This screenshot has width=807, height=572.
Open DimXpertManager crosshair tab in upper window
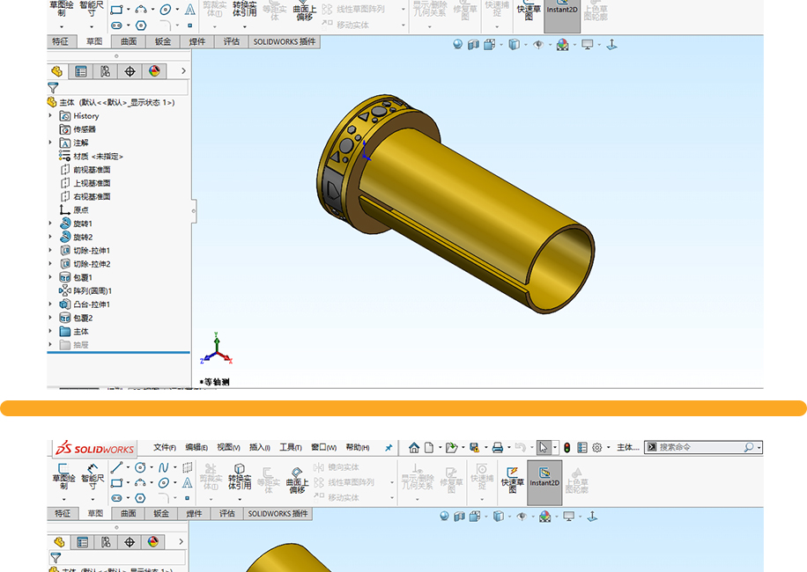[x=130, y=71]
